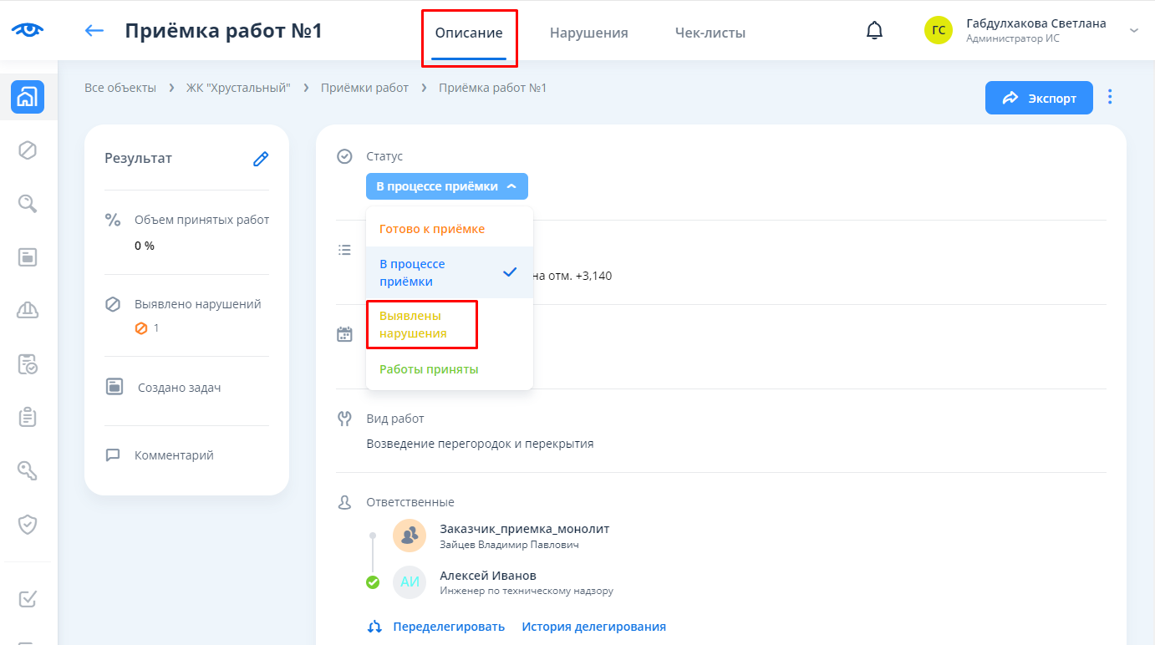Click the magnifier search icon in sidebar

pyautogui.click(x=28, y=203)
